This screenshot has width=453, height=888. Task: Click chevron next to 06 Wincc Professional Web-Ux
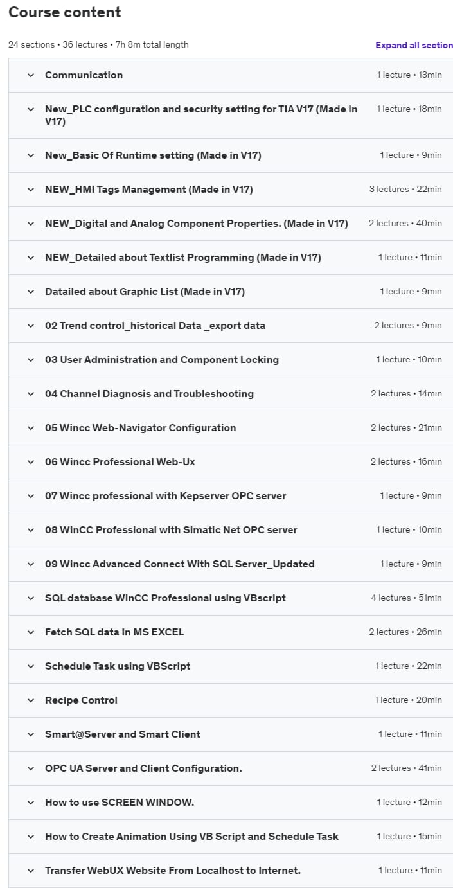tap(30, 462)
